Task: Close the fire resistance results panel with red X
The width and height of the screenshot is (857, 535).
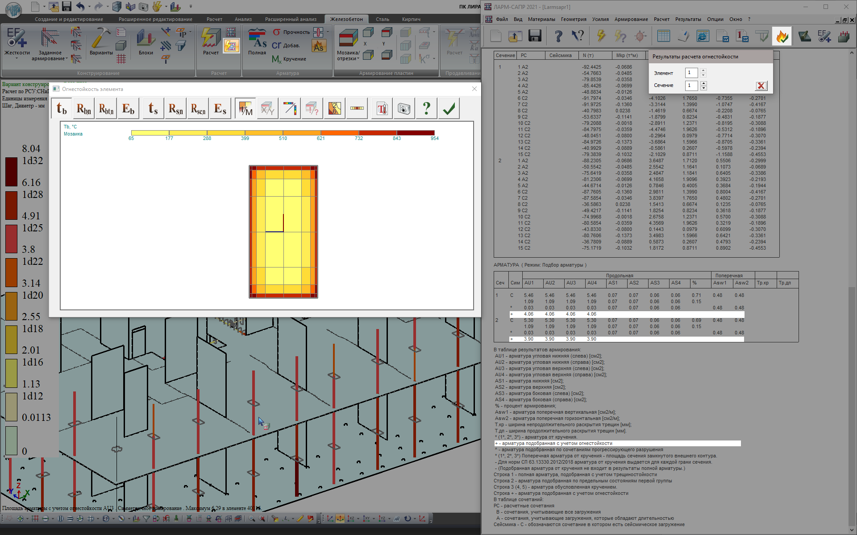Action: [x=761, y=86]
